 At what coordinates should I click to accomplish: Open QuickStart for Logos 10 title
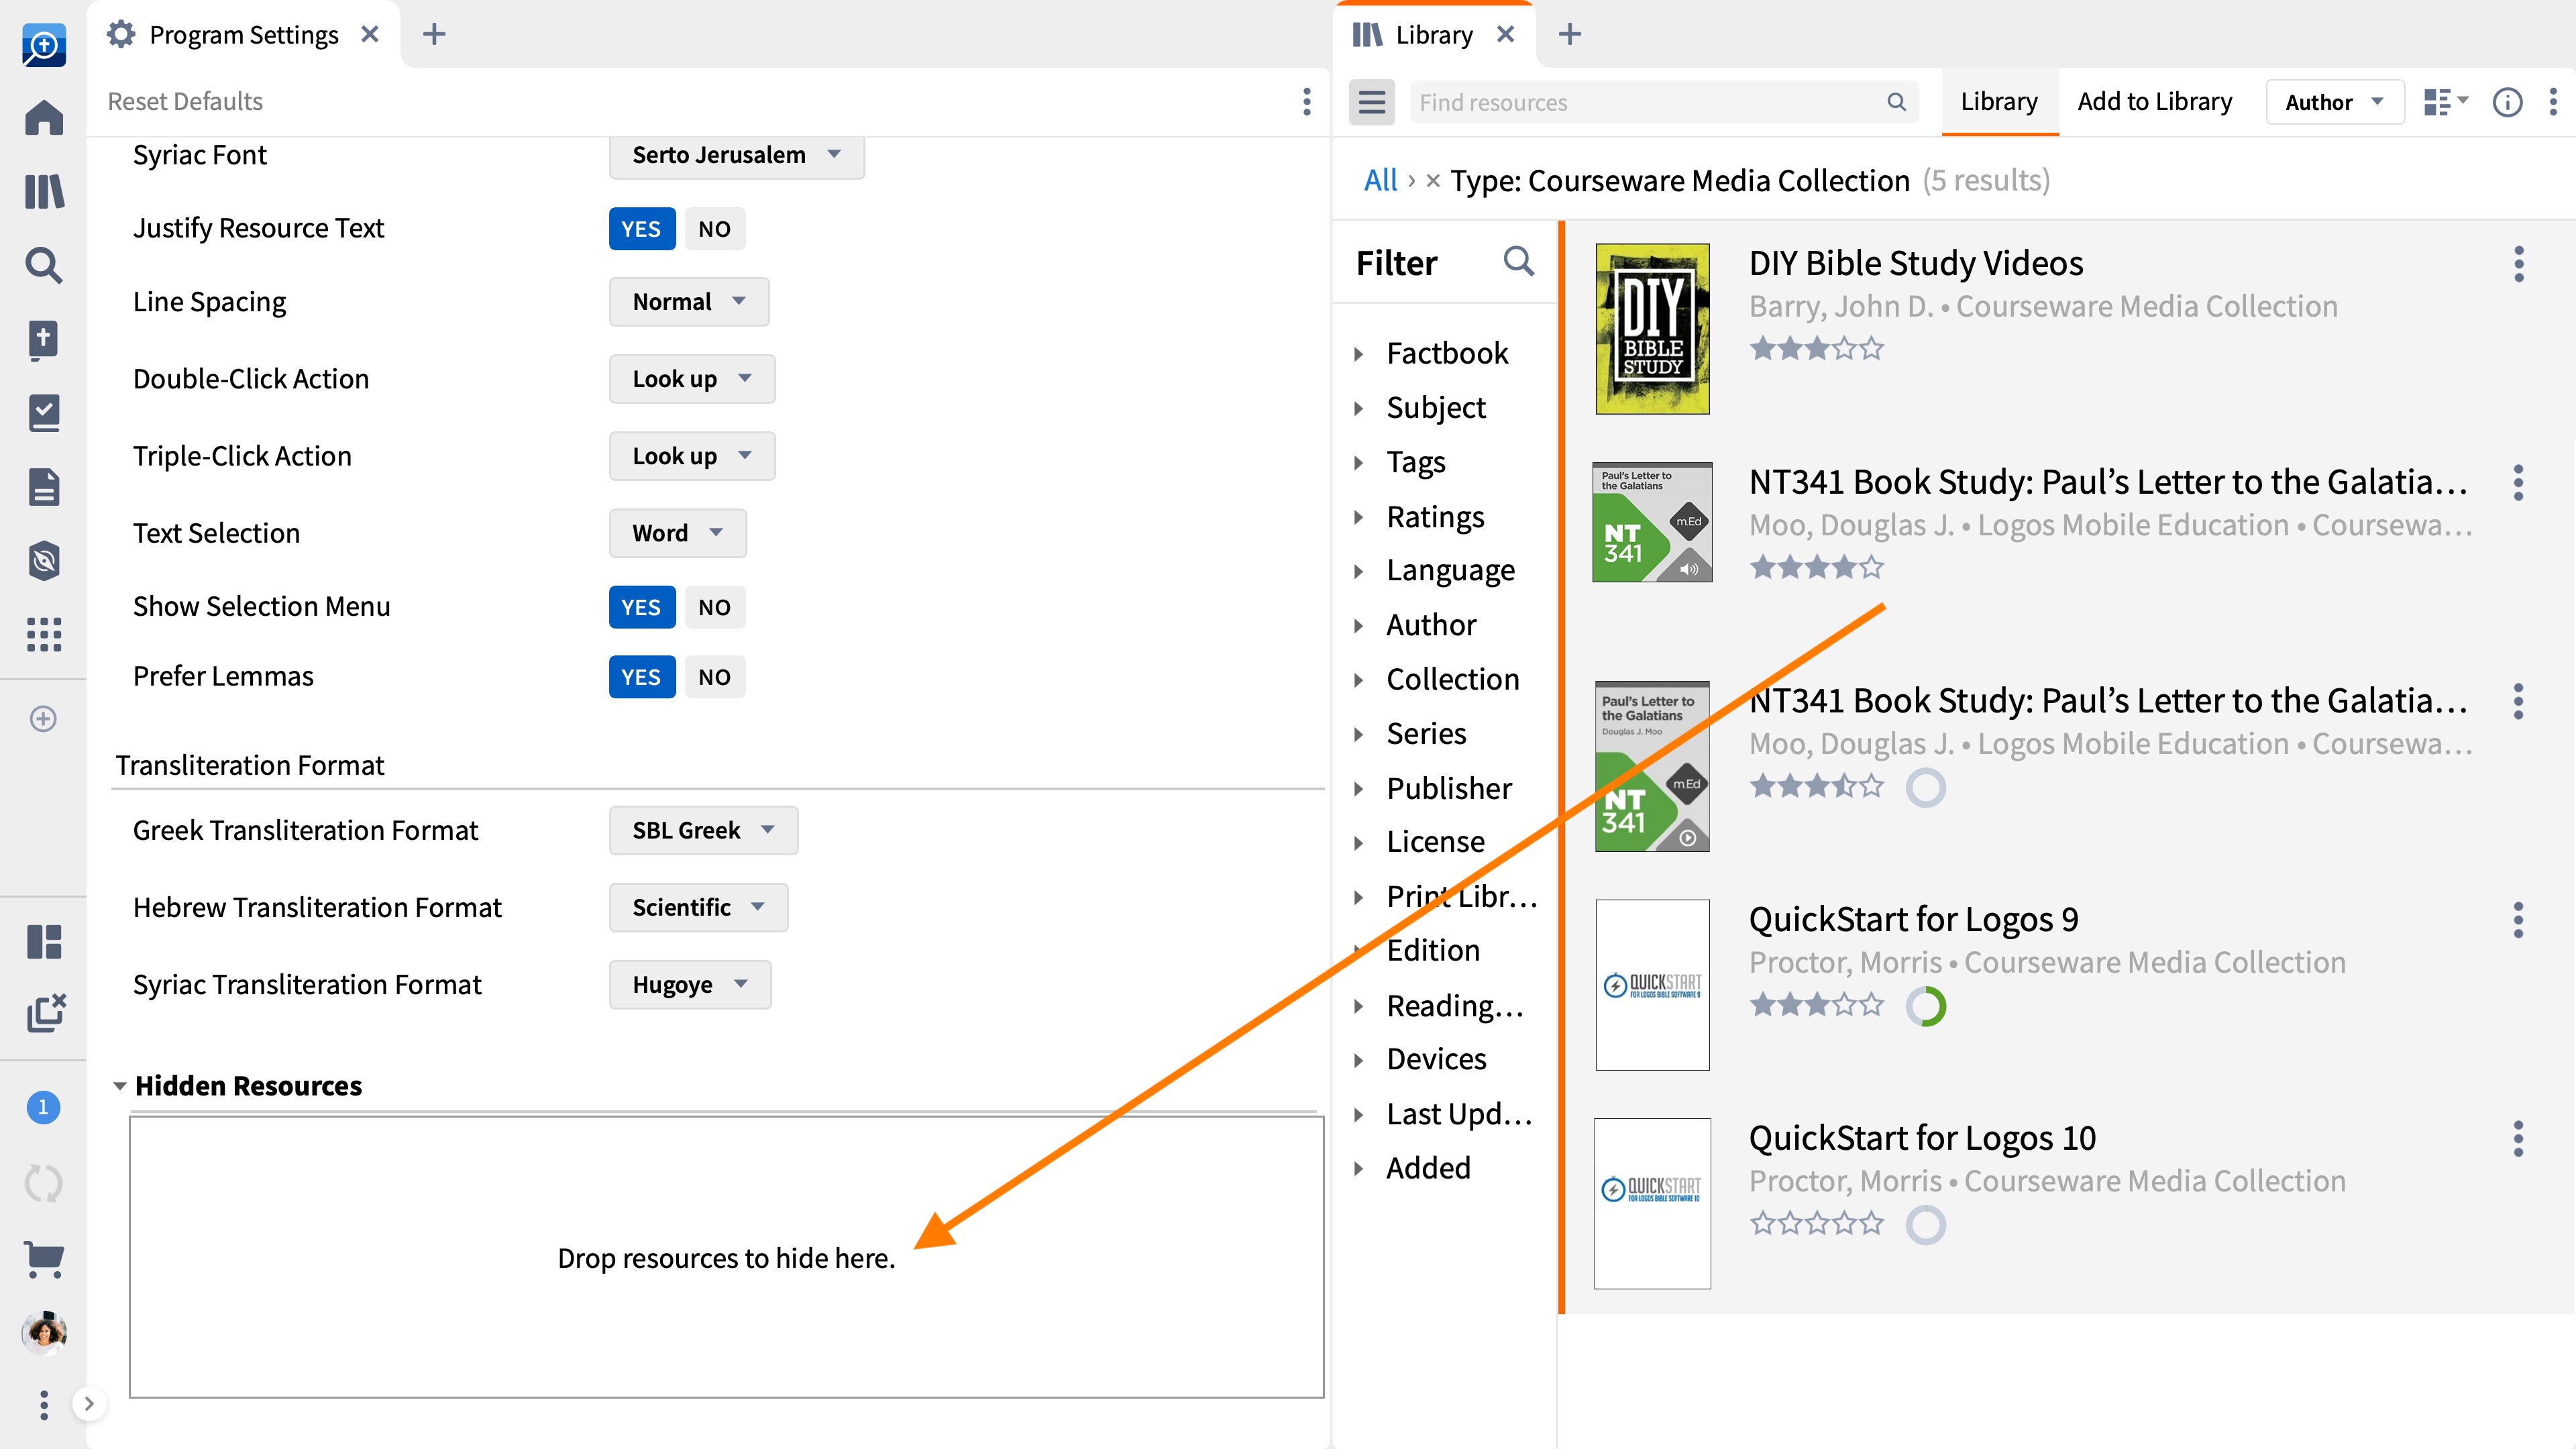pyautogui.click(x=1922, y=1138)
